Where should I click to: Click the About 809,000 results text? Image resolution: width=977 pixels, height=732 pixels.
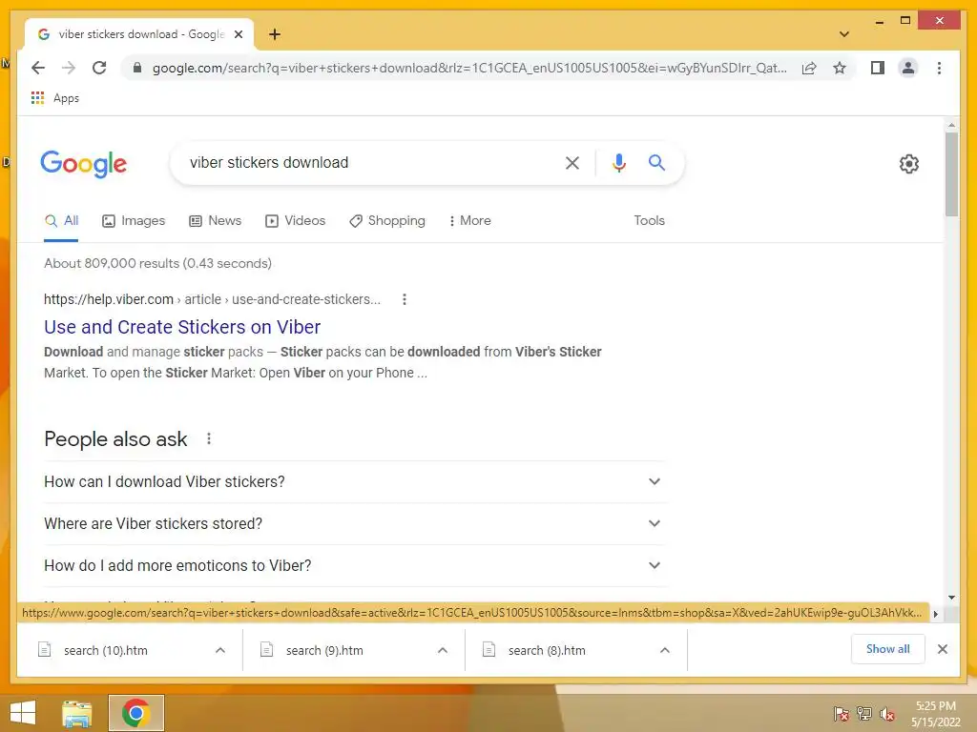pyautogui.click(x=157, y=263)
